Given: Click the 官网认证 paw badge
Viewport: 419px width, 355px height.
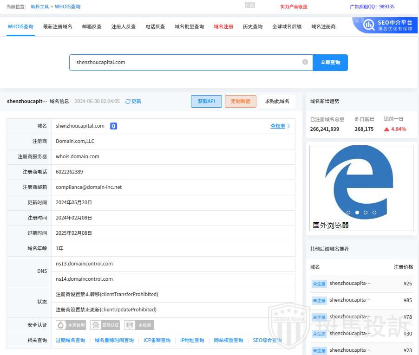Looking at the screenshot, I should [x=105, y=325].
